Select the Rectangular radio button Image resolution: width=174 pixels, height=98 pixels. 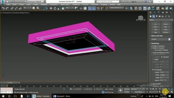click(153, 70)
